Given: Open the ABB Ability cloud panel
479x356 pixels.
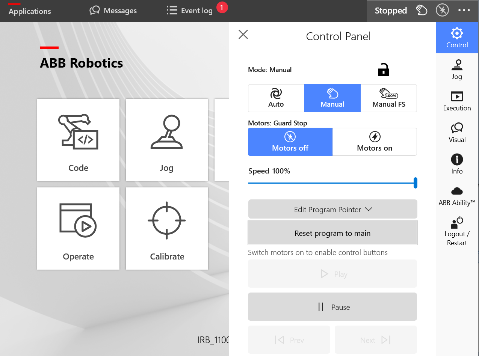Looking at the screenshot, I should coord(457,196).
